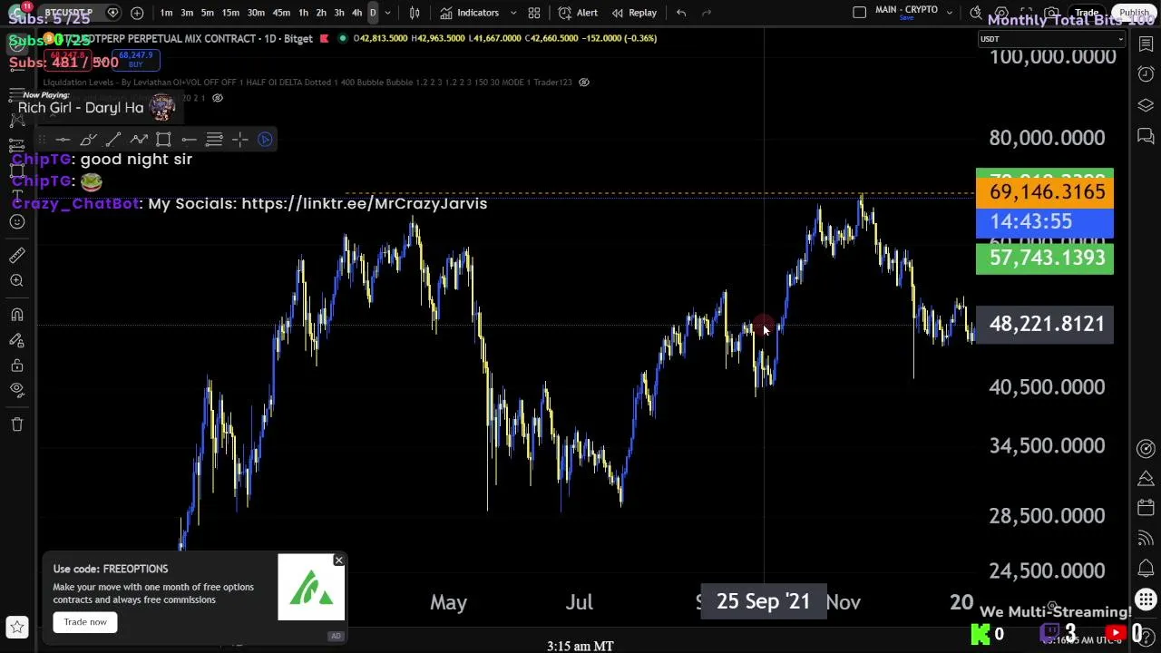This screenshot has width=1161, height=653.
Task: Select the 45m timeframe
Action: point(281,13)
